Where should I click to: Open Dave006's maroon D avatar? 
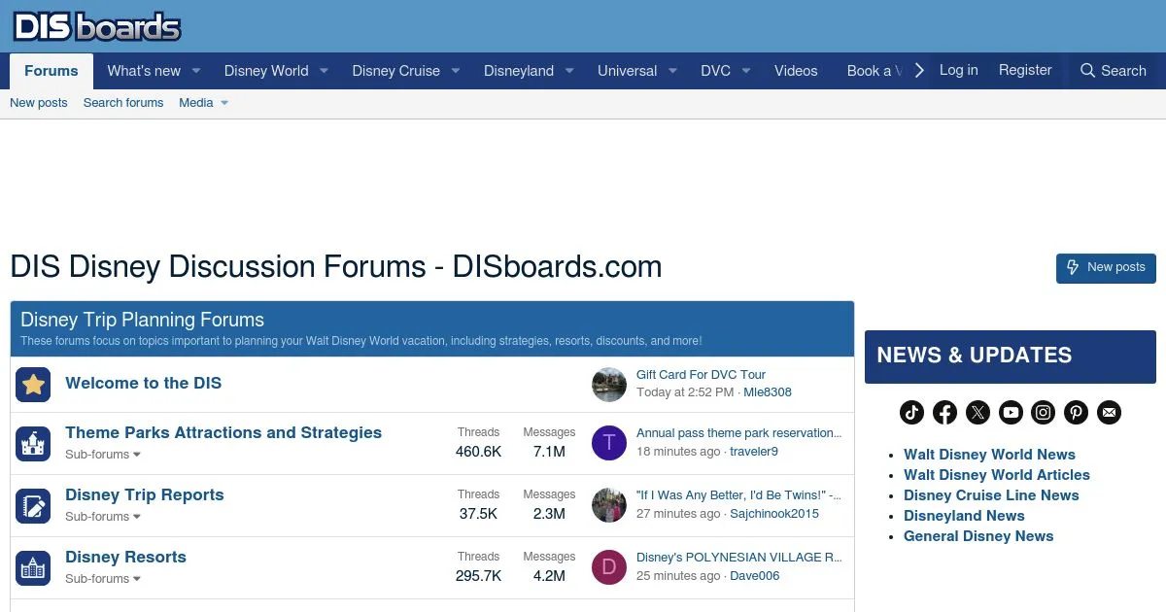pos(609,567)
